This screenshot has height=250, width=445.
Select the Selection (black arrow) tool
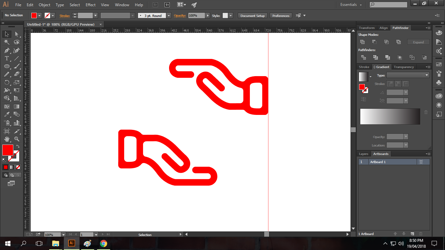[7, 34]
